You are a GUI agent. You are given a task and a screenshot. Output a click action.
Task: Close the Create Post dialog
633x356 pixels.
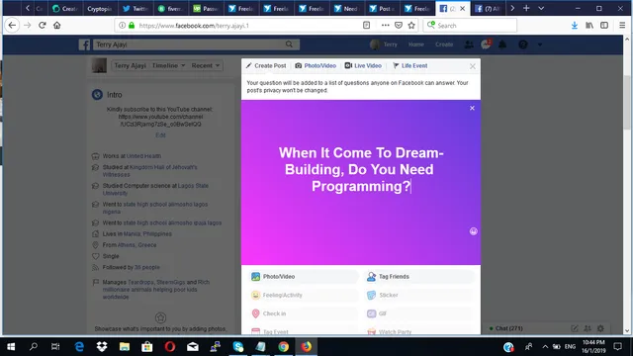[473, 66]
